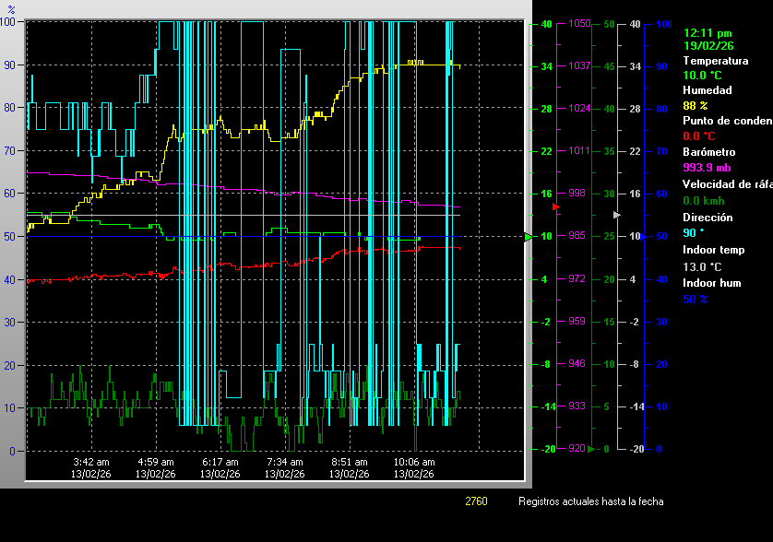Click the 1050 value on the magenta scale
Screen dimensions: 773x542
[579, 24]
